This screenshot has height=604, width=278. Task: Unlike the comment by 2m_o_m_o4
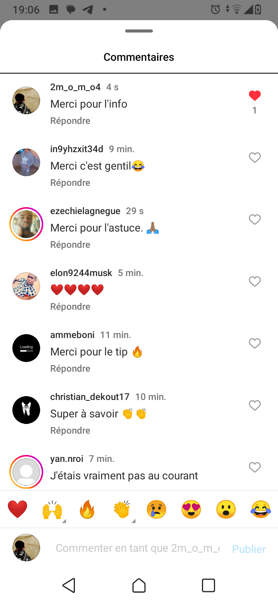point(254,96)
